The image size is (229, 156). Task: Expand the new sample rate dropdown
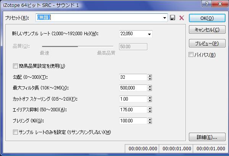149,34
